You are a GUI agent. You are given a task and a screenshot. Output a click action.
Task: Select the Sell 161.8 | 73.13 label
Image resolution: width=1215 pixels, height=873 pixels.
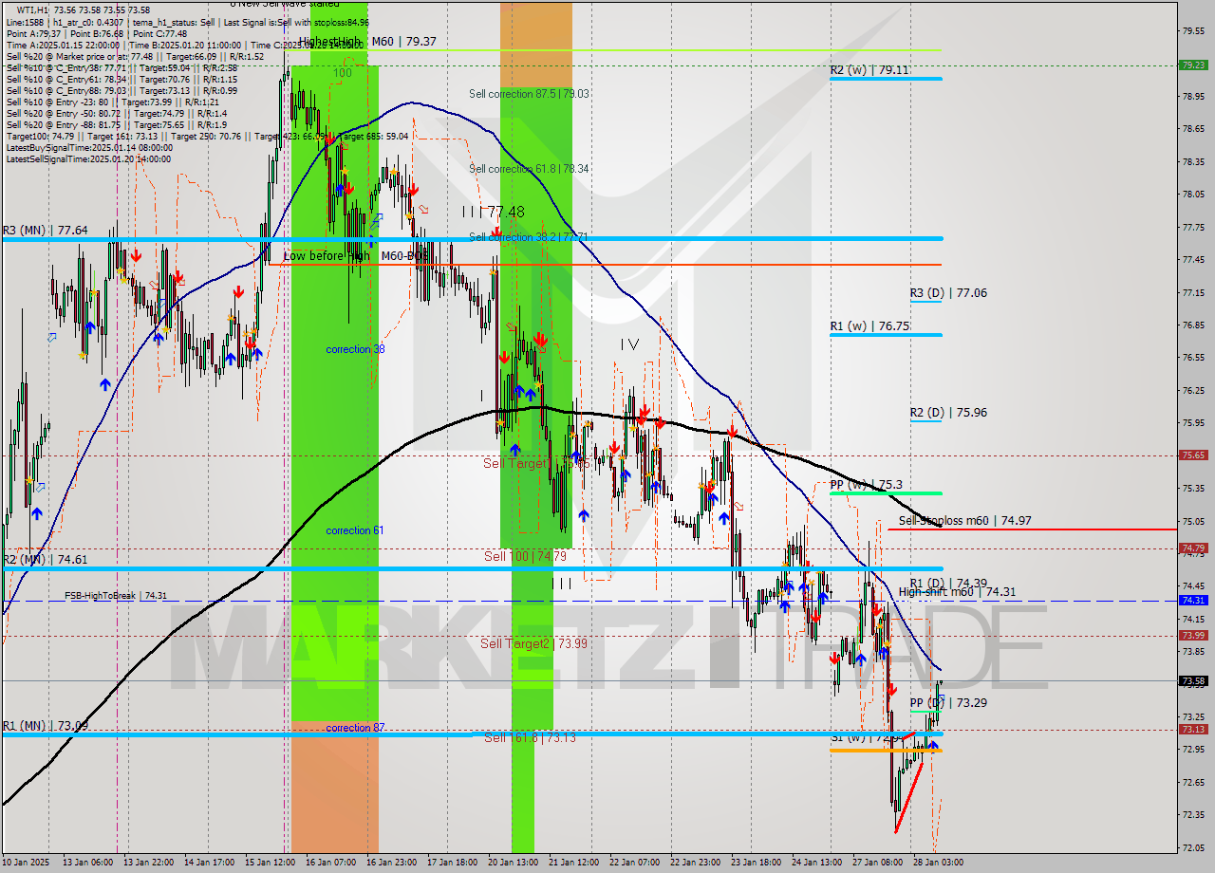[x=530, y=737]
